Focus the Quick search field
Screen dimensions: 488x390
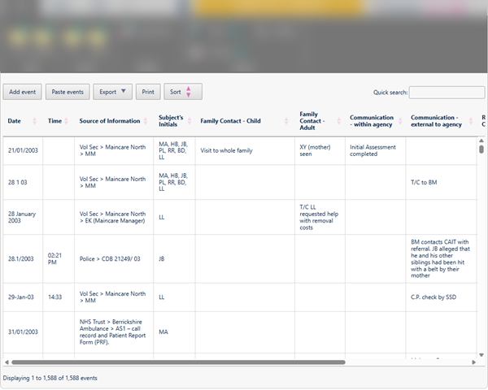(447, 93)
